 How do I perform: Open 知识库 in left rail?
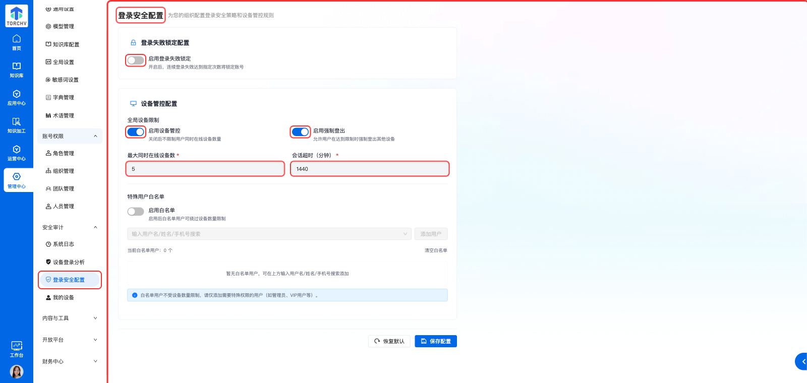coord(17,70)
